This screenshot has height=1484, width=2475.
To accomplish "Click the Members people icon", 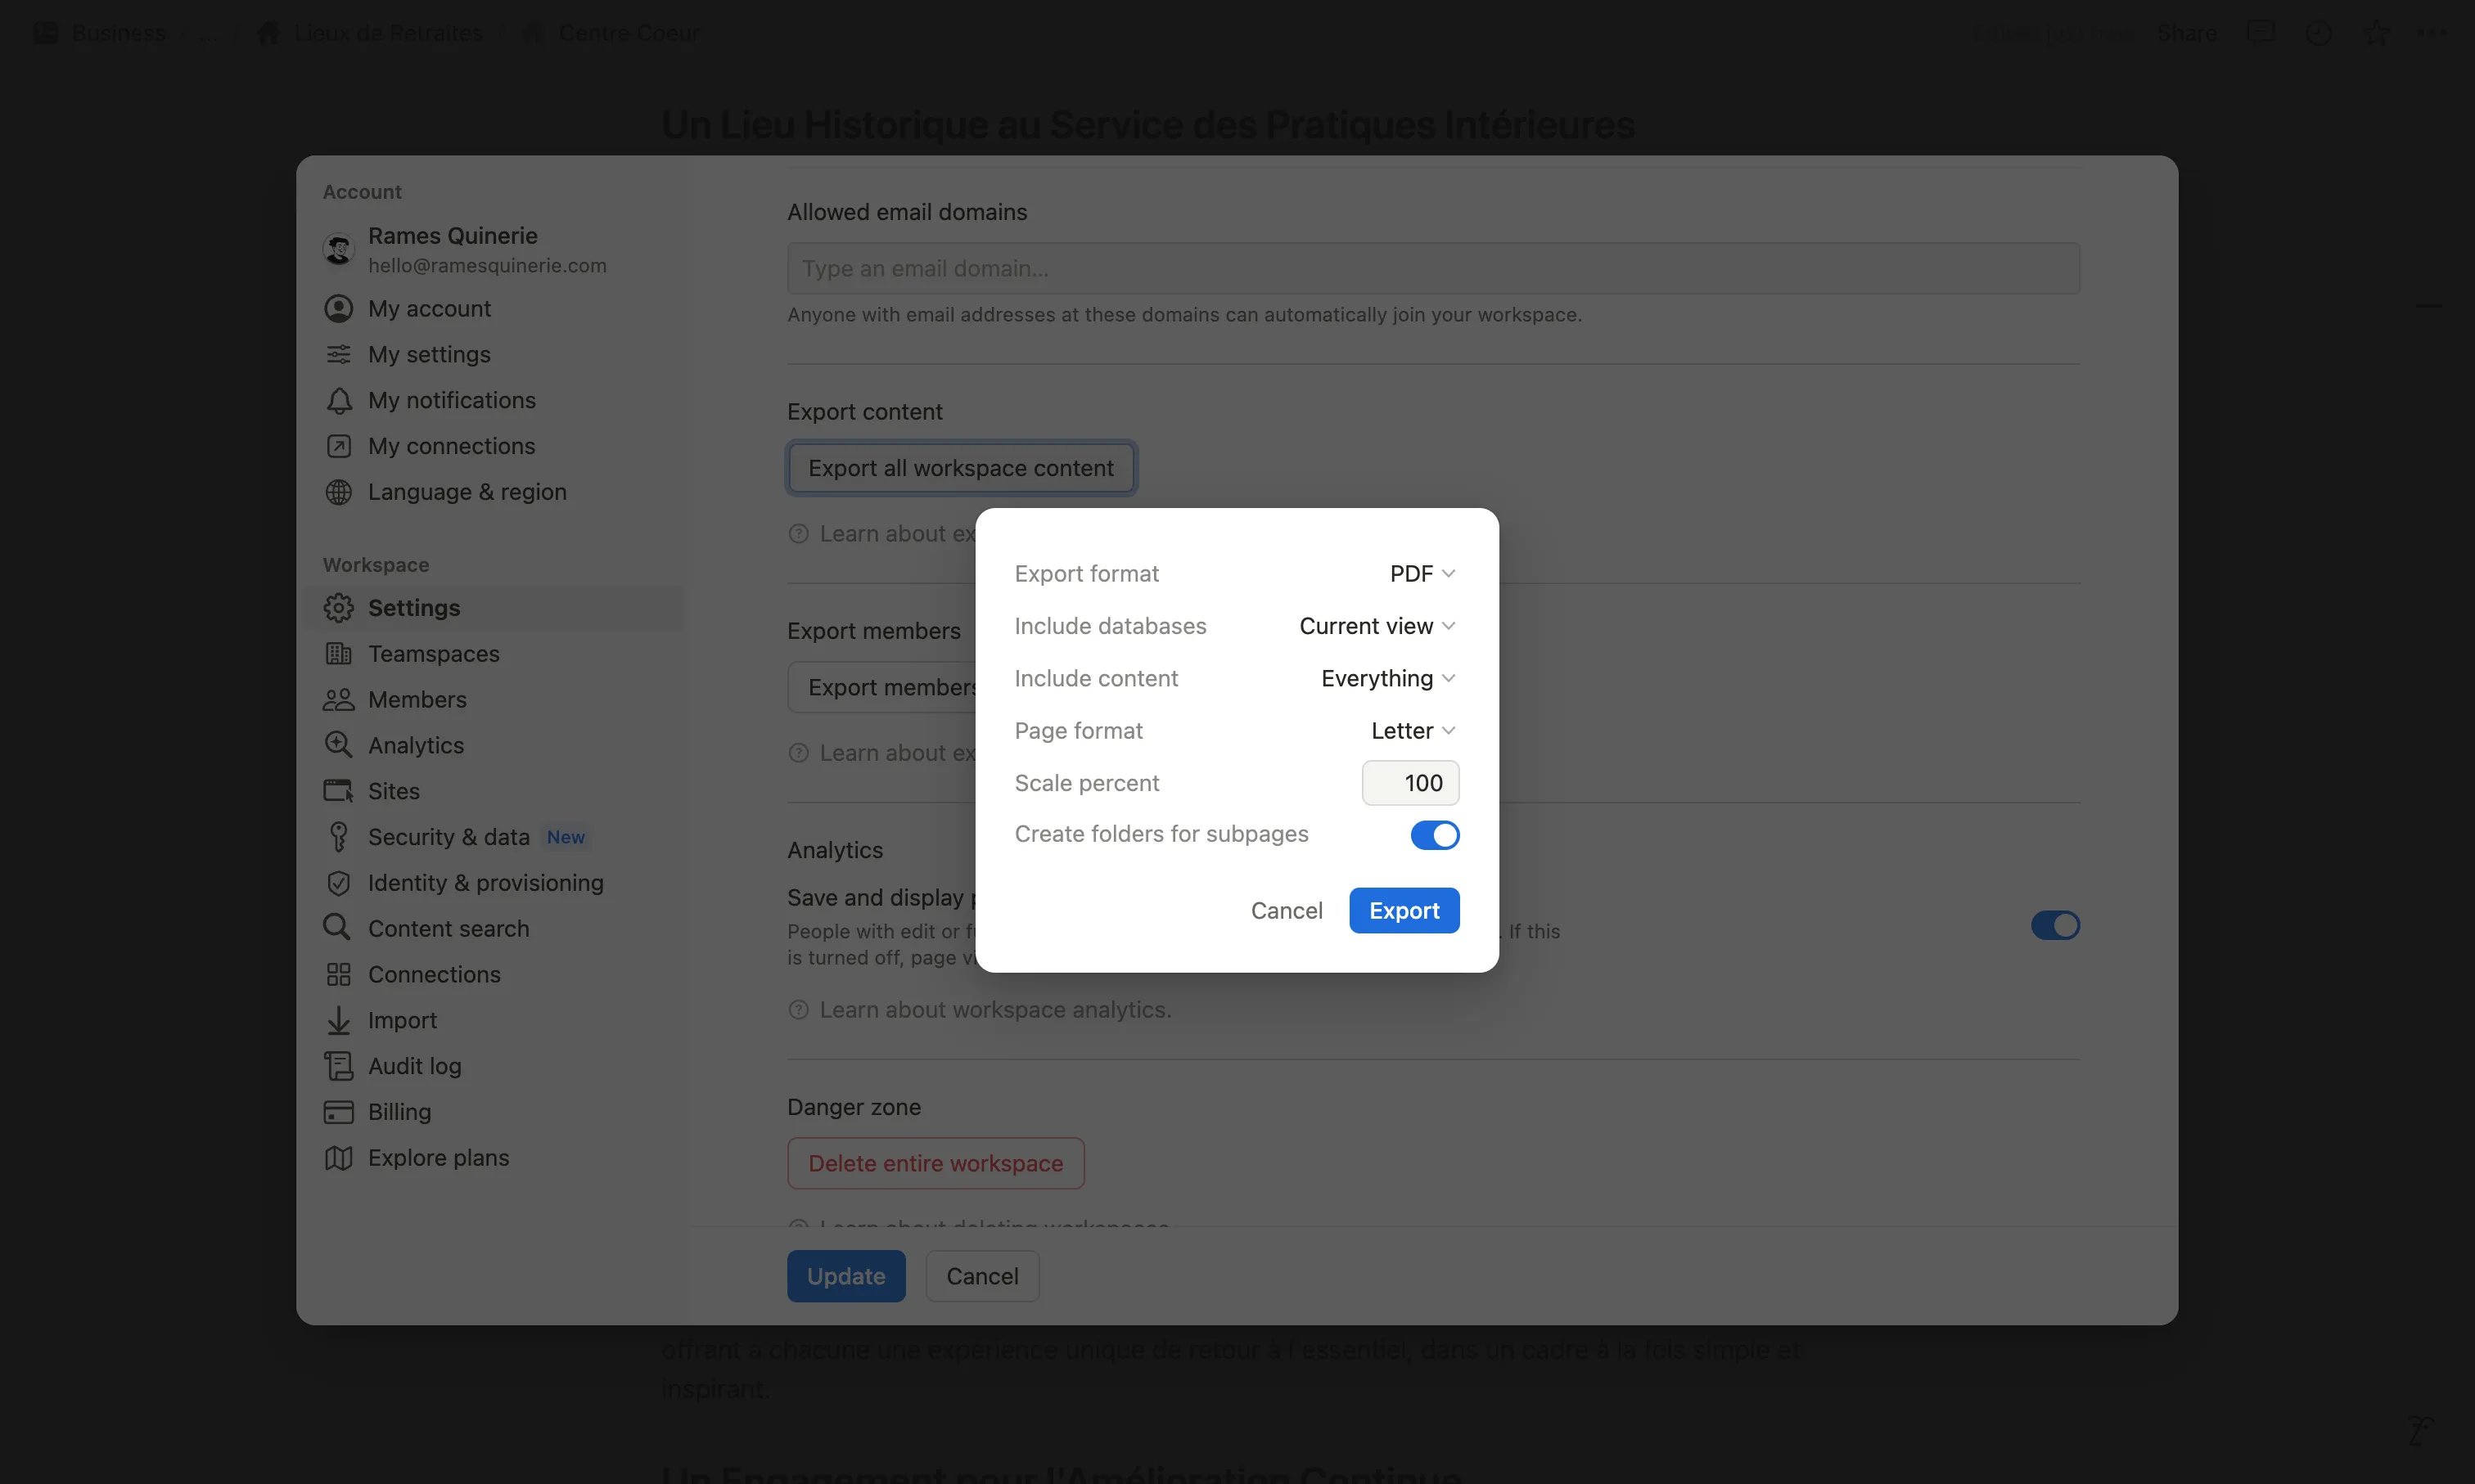I will pos(338,700).
